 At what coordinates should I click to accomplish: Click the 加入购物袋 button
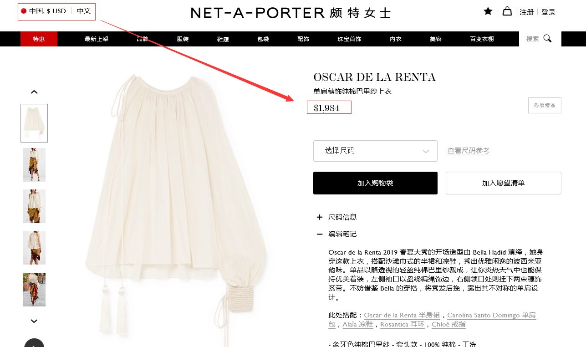click(375, 183)
